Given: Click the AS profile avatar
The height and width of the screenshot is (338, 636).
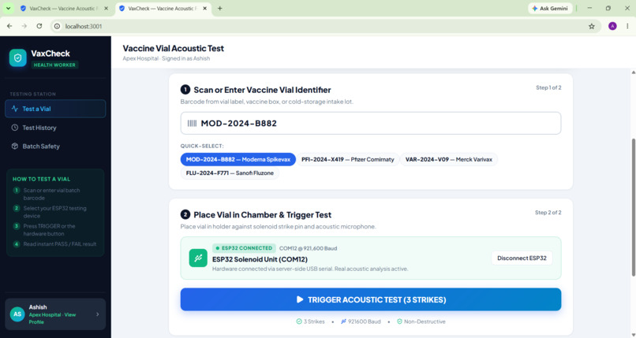Looking at the screenshot, I should (17, 314).
